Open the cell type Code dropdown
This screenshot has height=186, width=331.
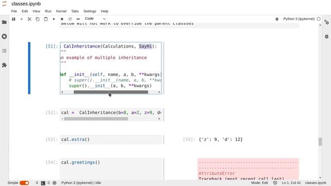click(x=95, y=19)
